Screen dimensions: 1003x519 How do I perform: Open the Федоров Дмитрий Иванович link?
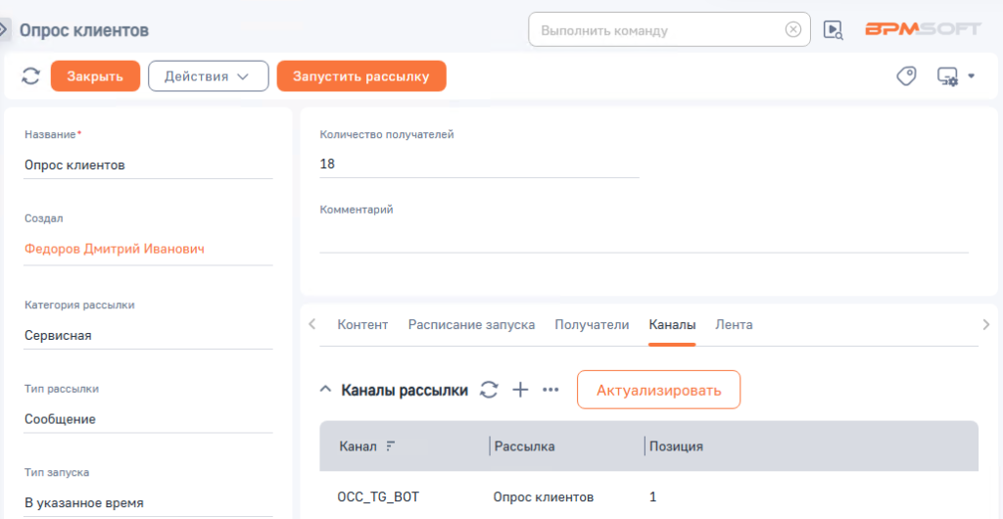click(x=115, y=249)
